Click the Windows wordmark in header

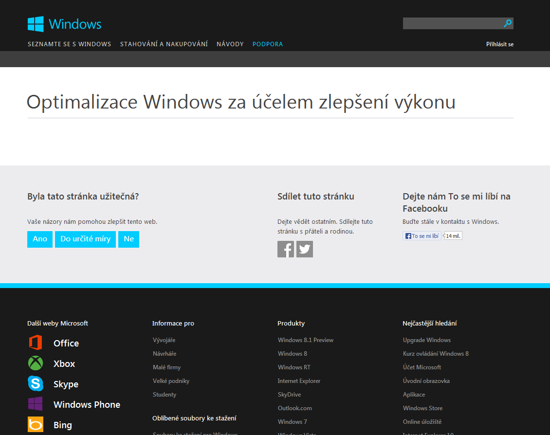75,24
